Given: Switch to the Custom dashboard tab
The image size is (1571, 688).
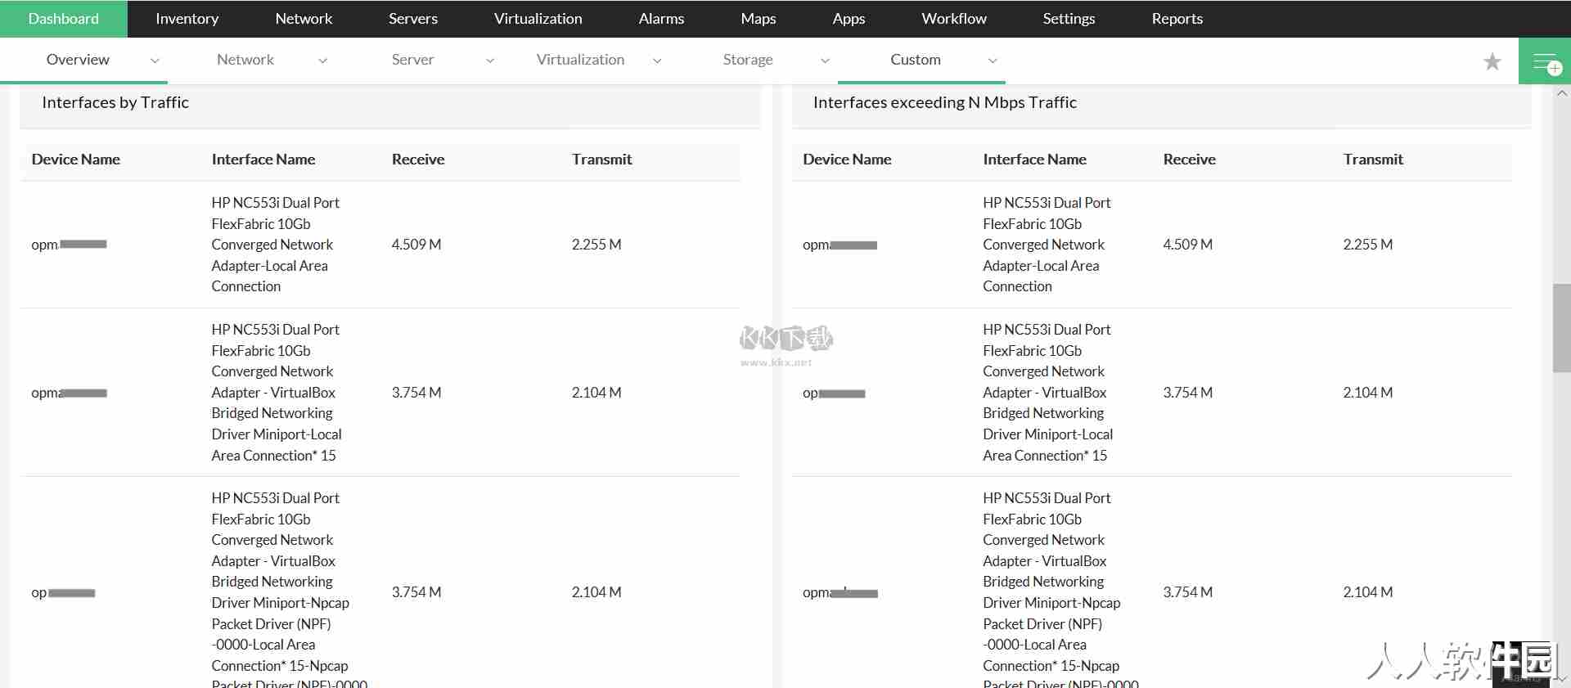Looking at the screenshot, I should click(x=916, y=60).
